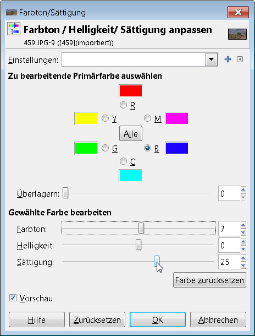This screenshot has height=336, width=255.
Task: Click Farbe zurücksetzen button
Action: click(x=209, y=280)
